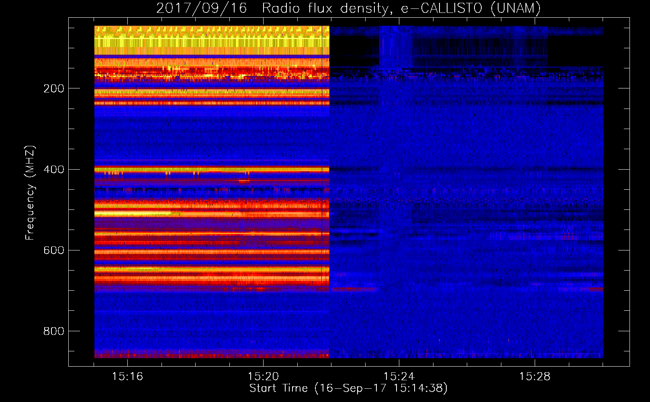Viewport: 650px width, 402px height.
Task: Select the 600 frequency tick label
Action: 54,250
